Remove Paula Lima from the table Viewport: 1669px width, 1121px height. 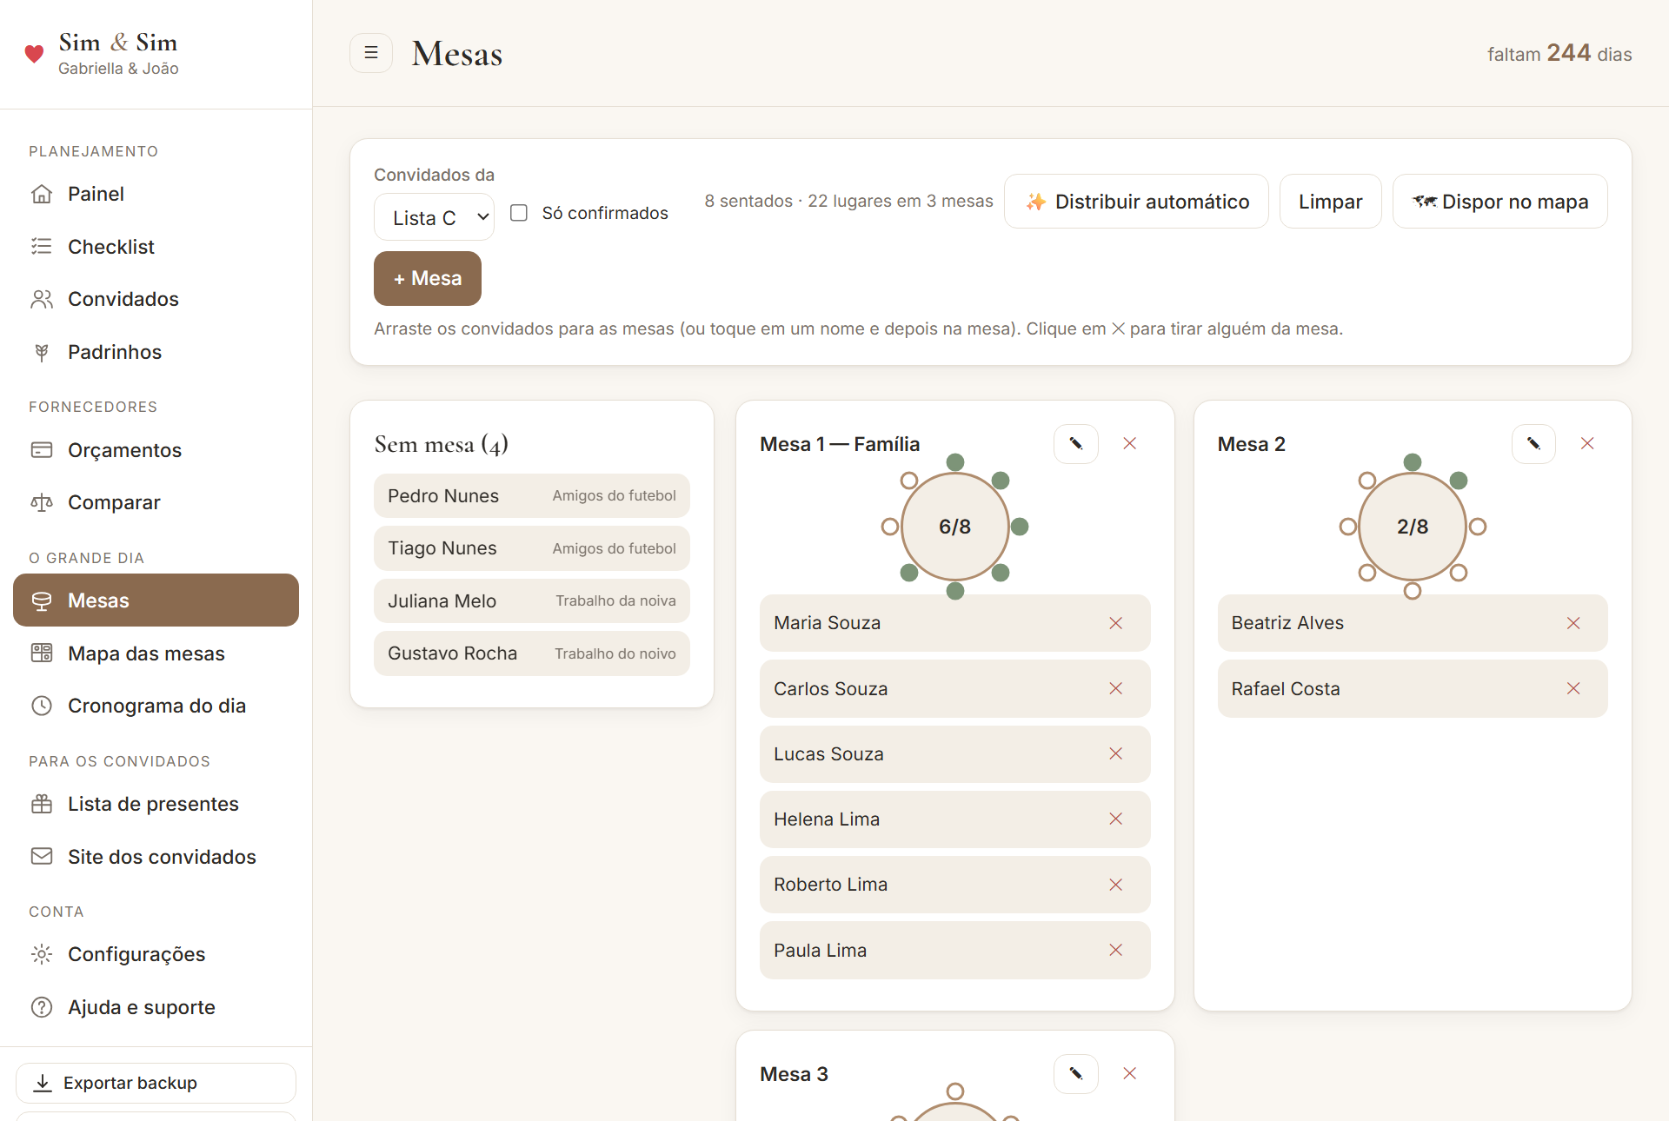tap(1116, 951)
